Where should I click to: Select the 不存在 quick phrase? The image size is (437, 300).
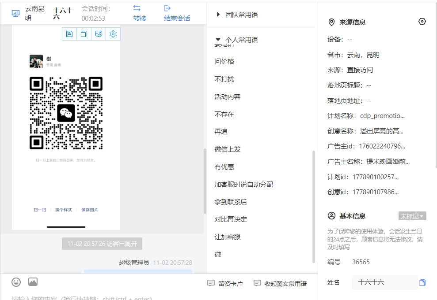tap(224, 114)
